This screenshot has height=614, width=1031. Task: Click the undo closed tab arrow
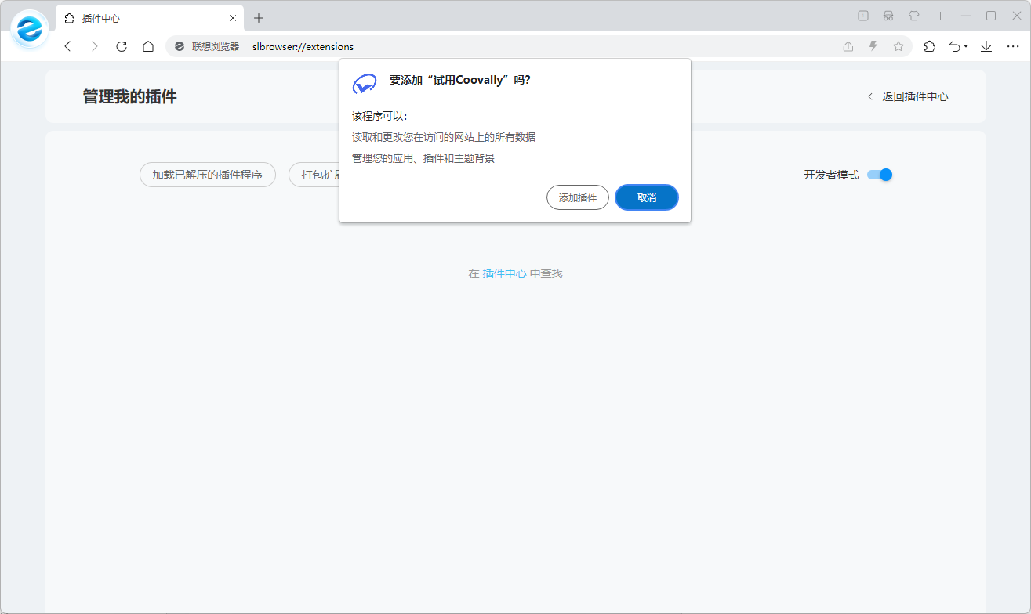click(x=954, y=46)
